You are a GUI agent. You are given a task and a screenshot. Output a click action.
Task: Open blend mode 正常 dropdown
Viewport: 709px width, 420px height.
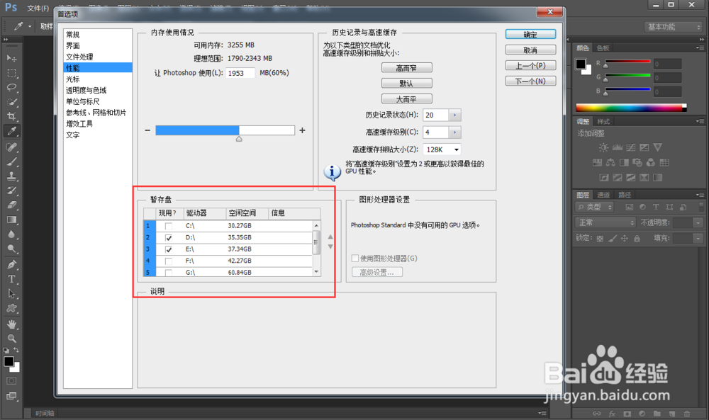pos(605,222)
